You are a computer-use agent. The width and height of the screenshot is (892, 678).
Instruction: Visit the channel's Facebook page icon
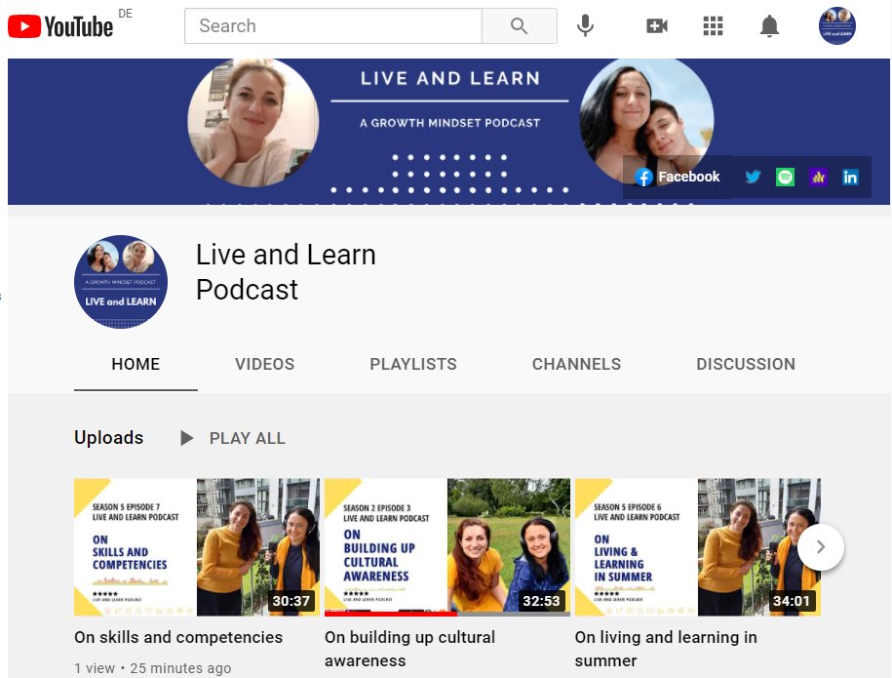[x=642, y=177]
